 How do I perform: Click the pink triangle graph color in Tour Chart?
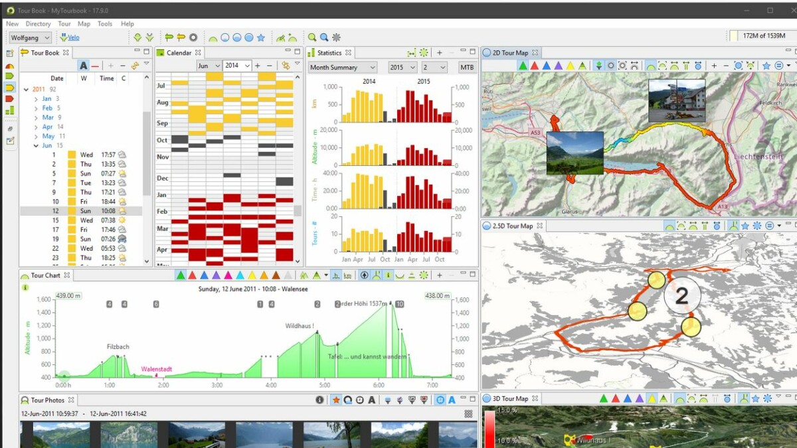pyautogui.click(x=228, y=275)
